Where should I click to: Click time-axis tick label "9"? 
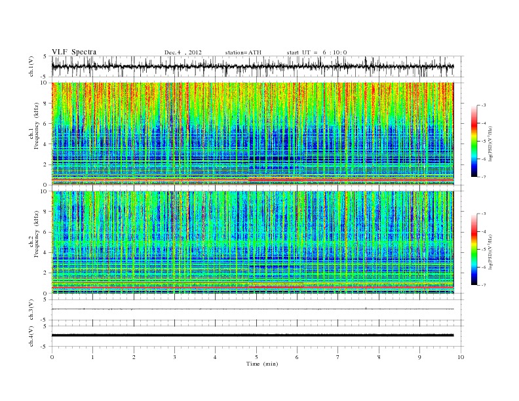[419, 357]
